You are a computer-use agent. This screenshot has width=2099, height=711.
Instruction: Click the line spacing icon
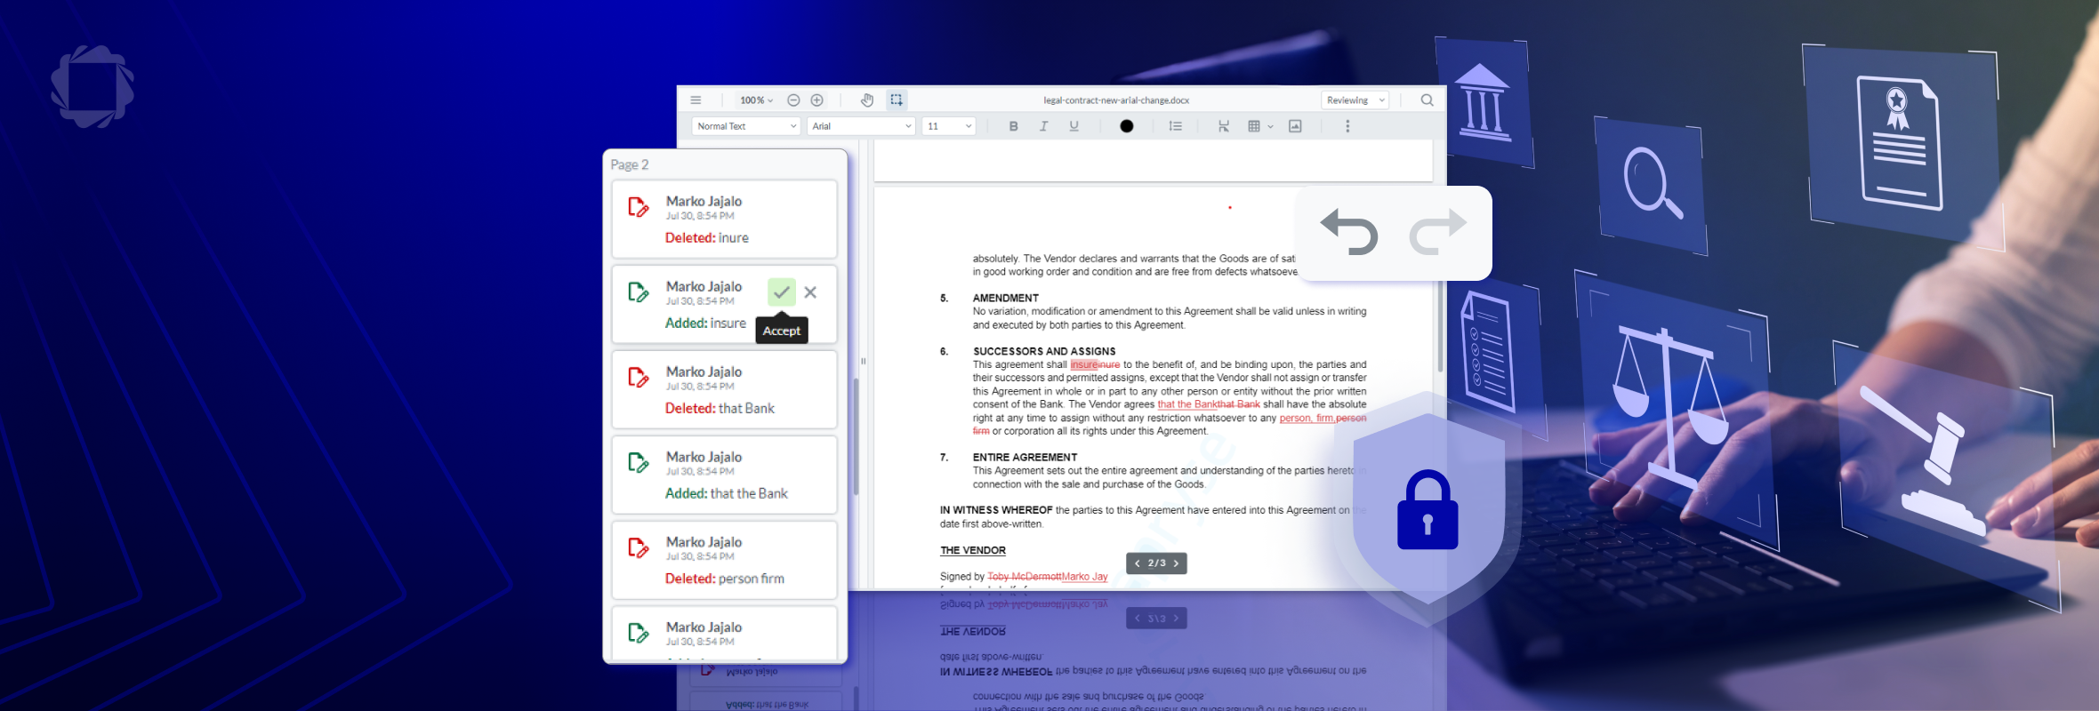pos(1175,126)
